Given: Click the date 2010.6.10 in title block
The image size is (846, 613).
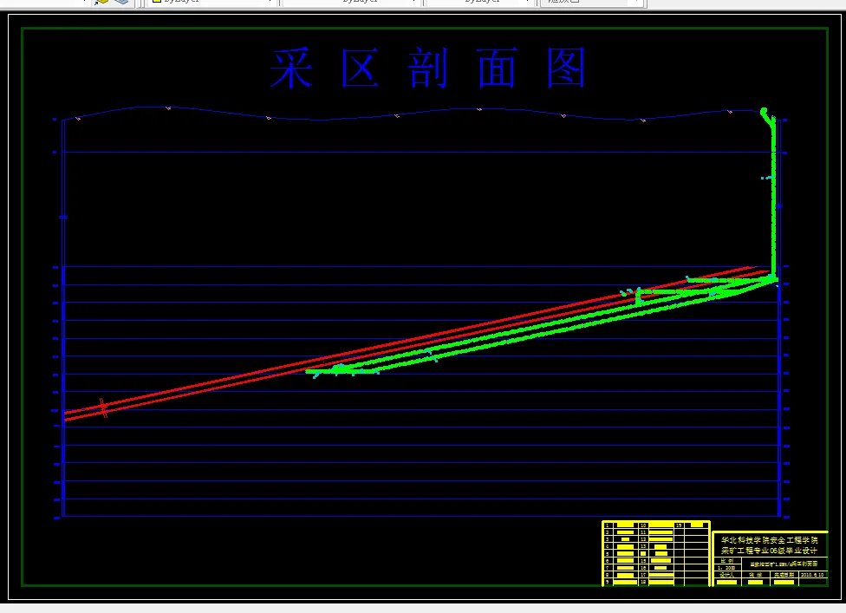Looking at the screenshot, I should (812, 575).
